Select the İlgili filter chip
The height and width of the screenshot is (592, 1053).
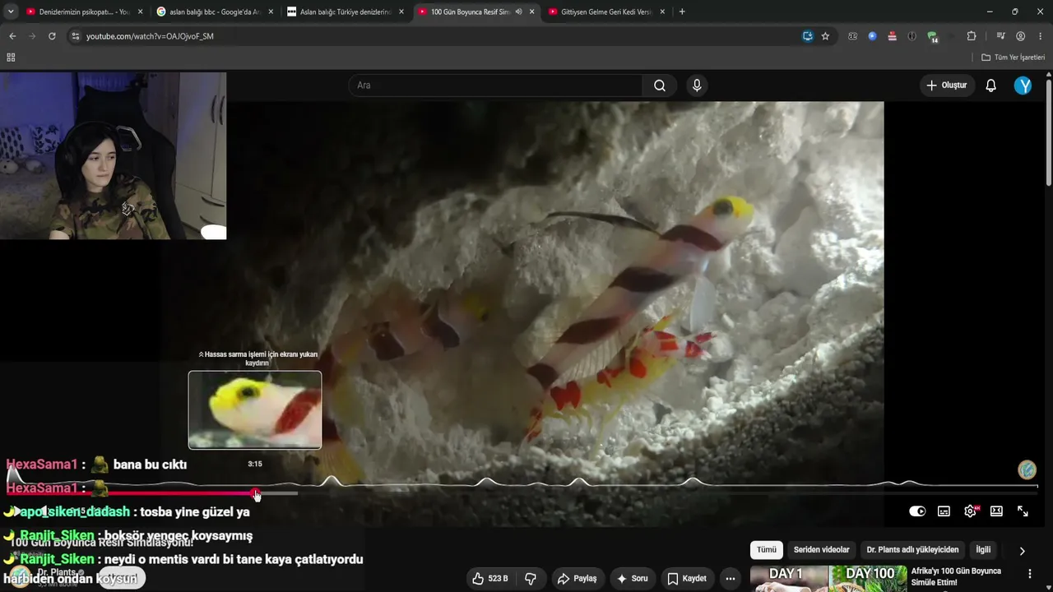(x=983, y=550)
